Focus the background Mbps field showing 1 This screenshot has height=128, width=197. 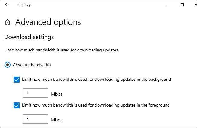pos(35,93)
